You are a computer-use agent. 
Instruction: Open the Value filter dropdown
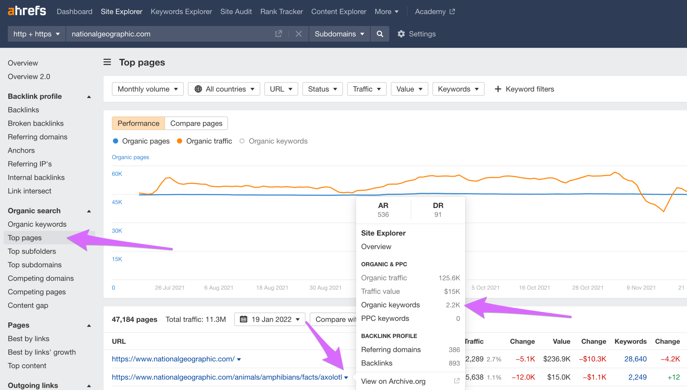click(409, 89)
